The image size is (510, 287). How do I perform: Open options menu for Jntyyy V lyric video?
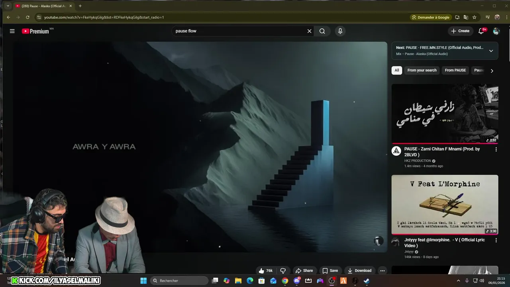click(x=496, y=240)
